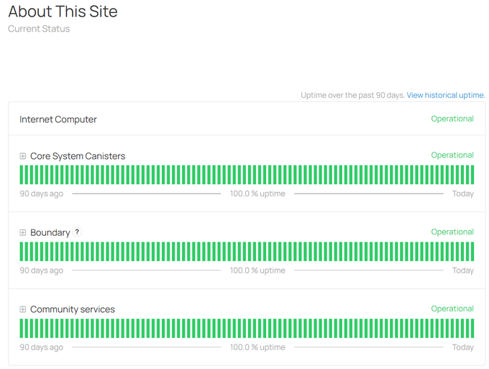Click Operational status for Core System Canisters
Screen dimensions: 489x369
click(x=452, y=155)
